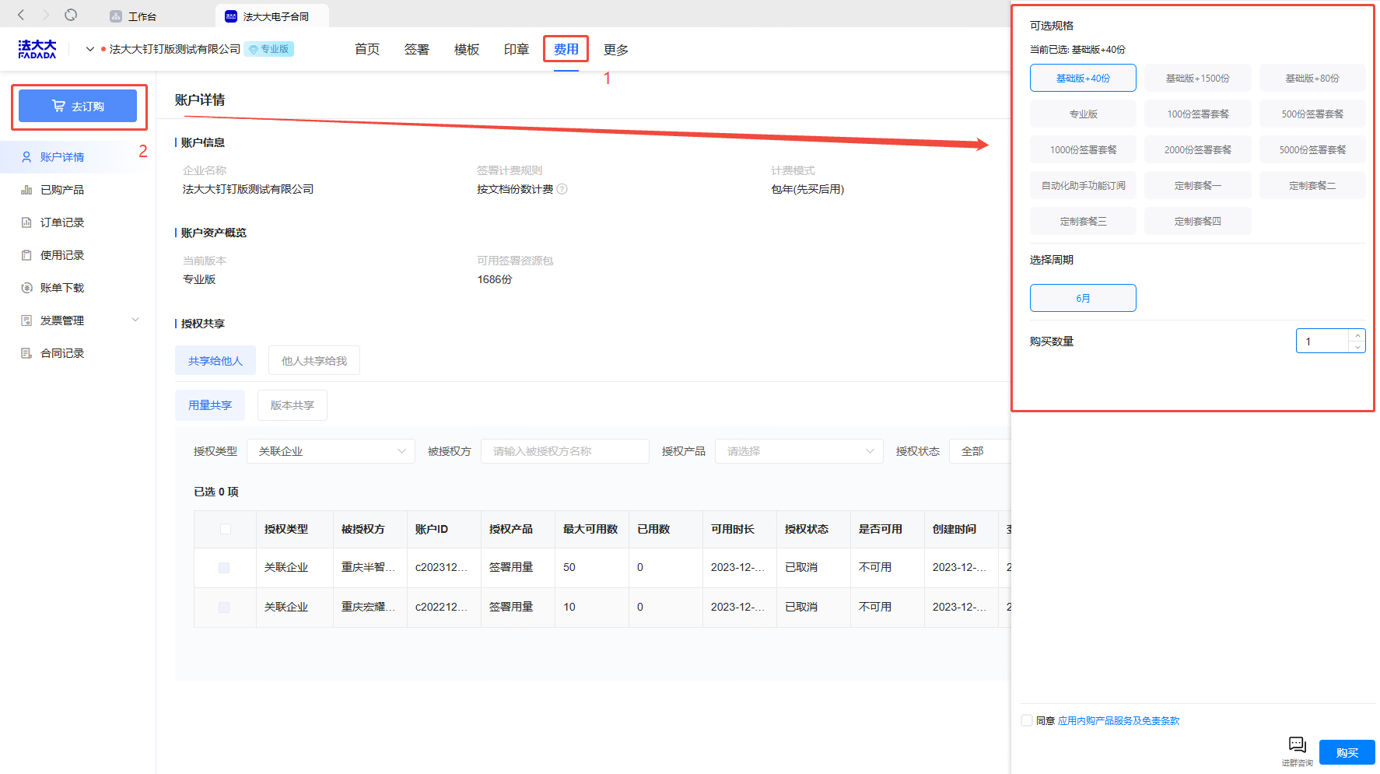
Task: Decrease 购买数量 with the down arrow
Action: pos(1357,347)
